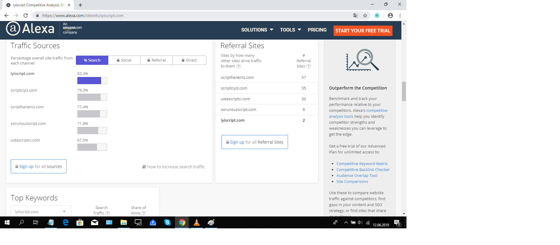The height and width of the screenshot is (245, 560).
Task: Go back to the previous page
Action: [x=7, y=15]
